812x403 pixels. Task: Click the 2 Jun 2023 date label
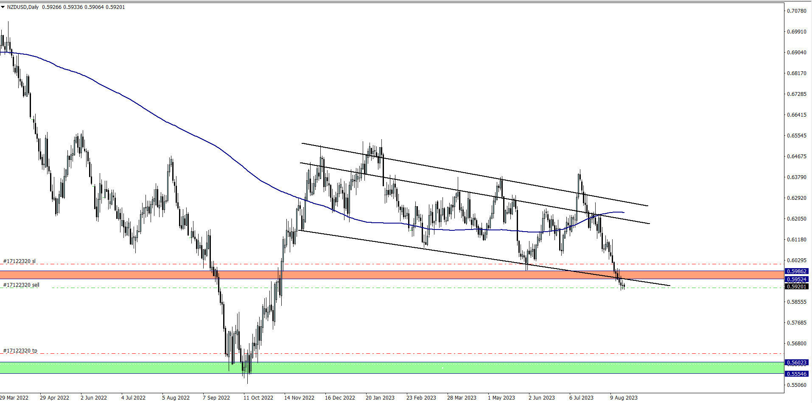point(542,397)
